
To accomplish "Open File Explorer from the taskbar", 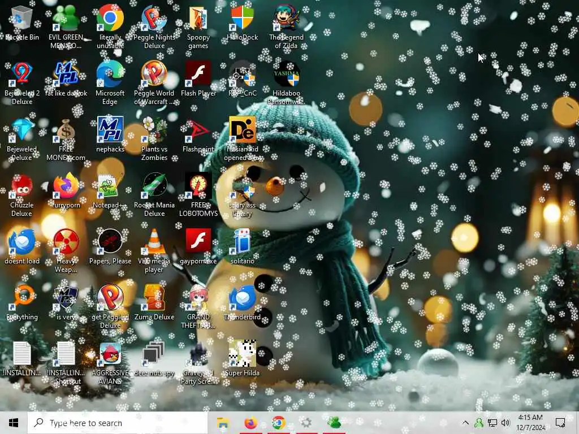I will pos(223,423).
